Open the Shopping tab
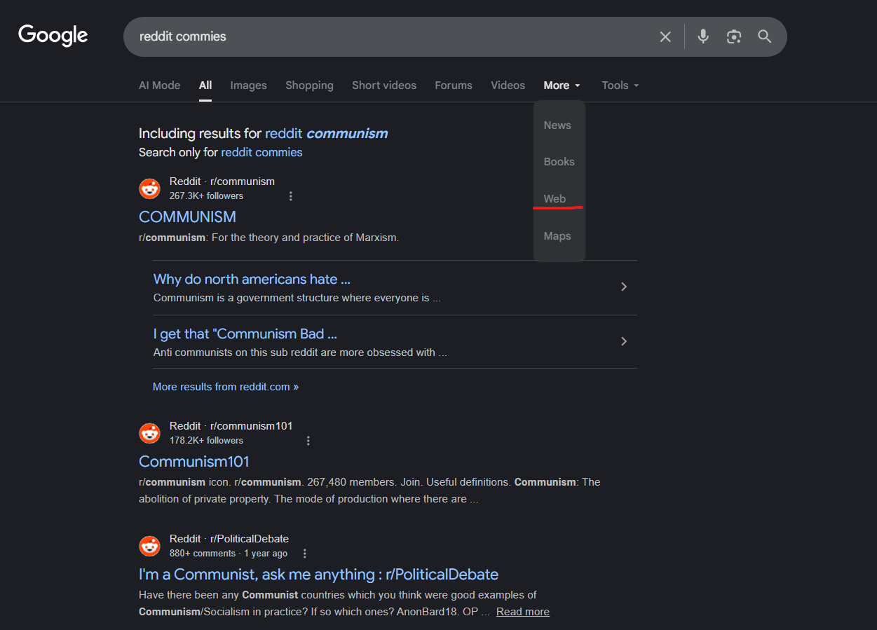877x630 pixels. pos(309,85)
